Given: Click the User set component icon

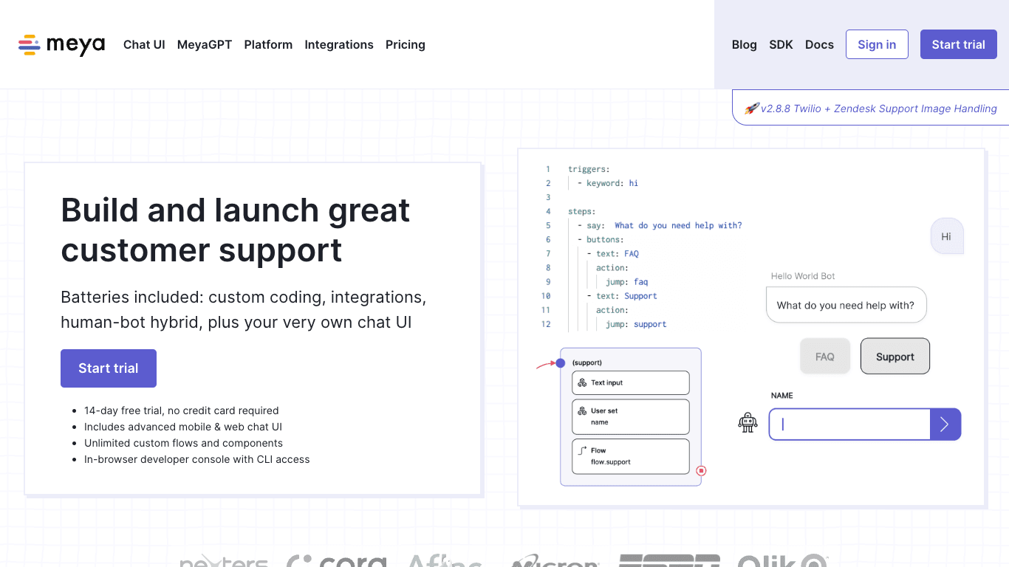Looking at the screenshot, I should 582,410.
